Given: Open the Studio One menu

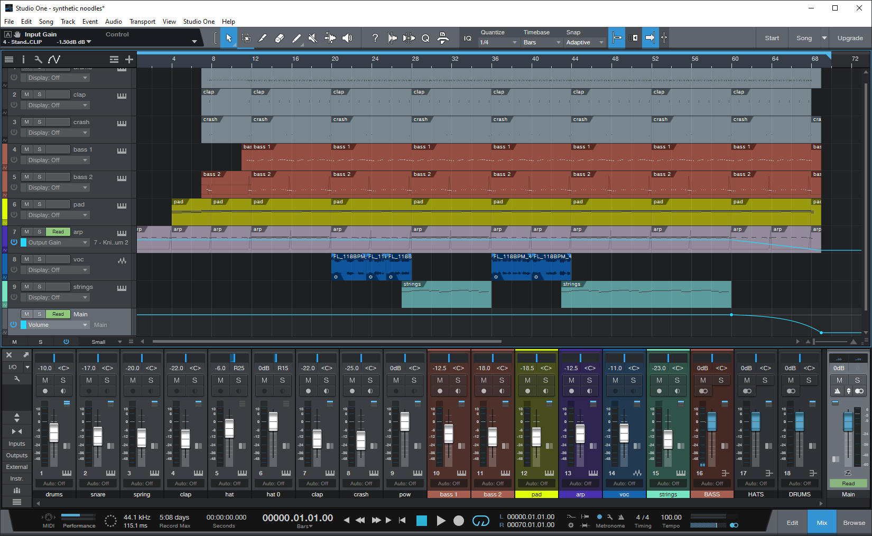Looking at the screenshot, I should coord(199,22).
